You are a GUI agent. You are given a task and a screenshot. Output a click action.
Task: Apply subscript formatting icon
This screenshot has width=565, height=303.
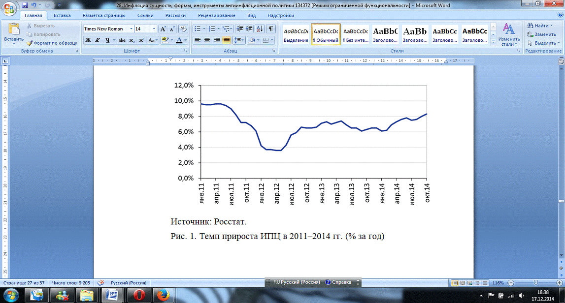[132, 40]
